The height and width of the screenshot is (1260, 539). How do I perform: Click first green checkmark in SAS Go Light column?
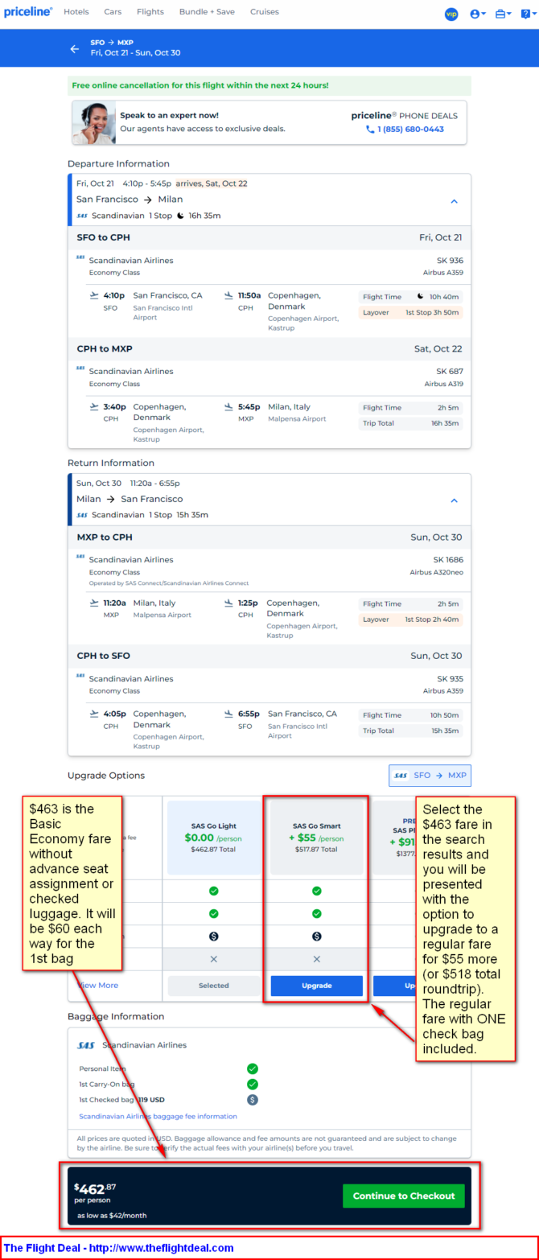tap(214, 891)
